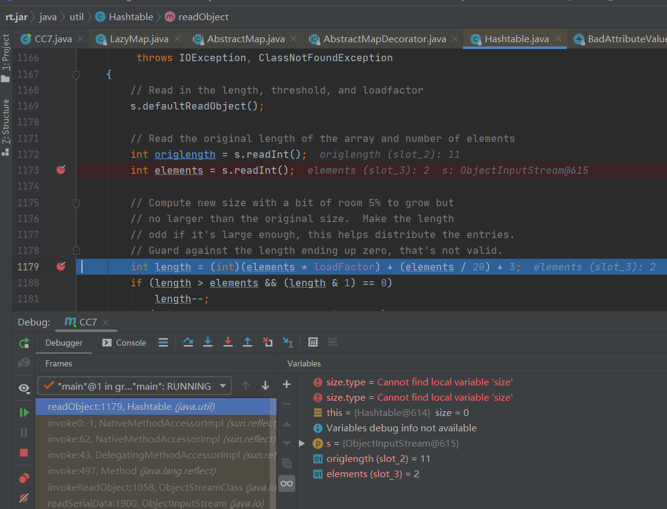Close the AbstractMap.java tab
Image resolution: width=667 pixels, height=509 pixels.
[293, 39]
